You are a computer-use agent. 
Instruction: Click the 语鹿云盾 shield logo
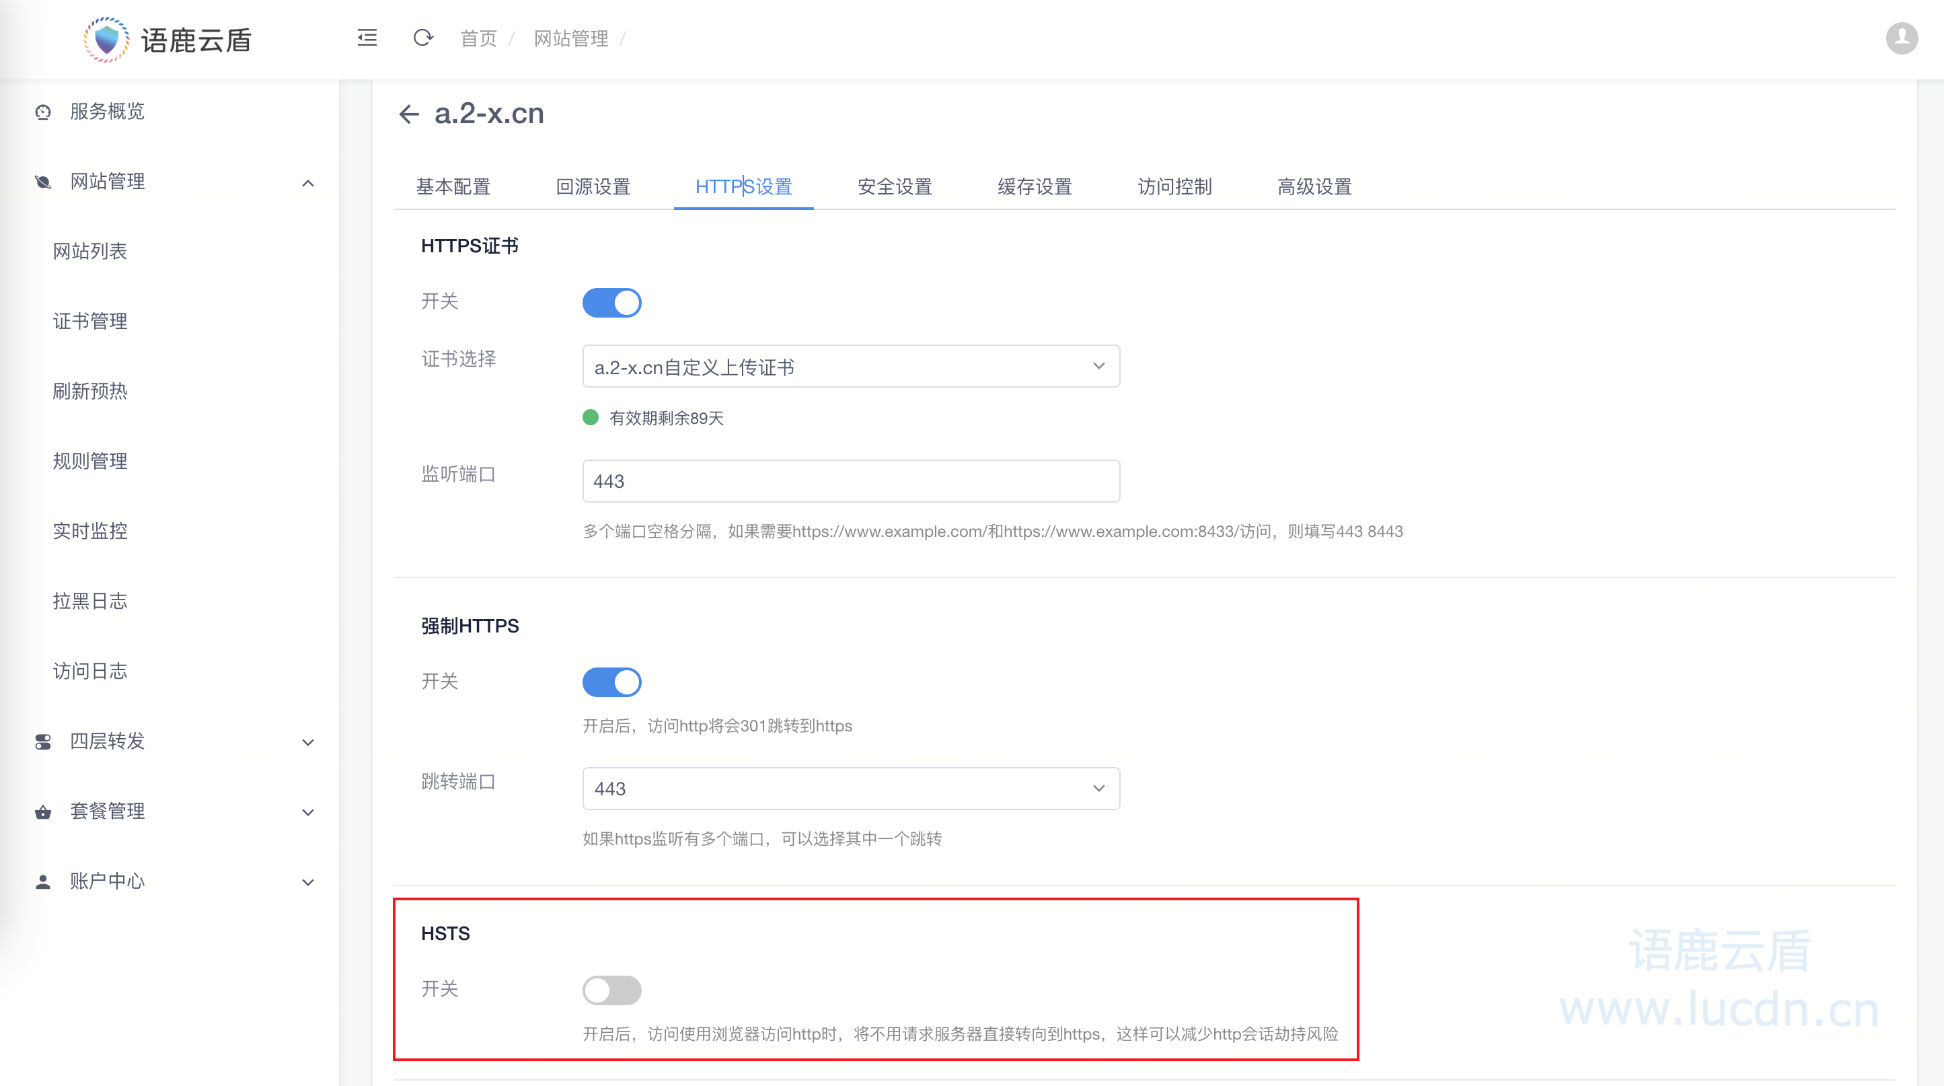[106, 39]
